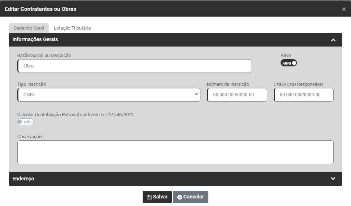This screenshot has height=206, width=351.
Task: Open the Lotação Tributária tab
Action: (72, 28)
